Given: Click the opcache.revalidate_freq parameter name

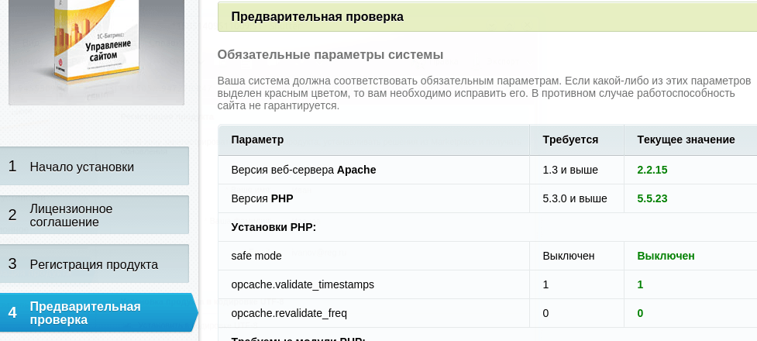Looking at the screenshot, I should point(289,314).
